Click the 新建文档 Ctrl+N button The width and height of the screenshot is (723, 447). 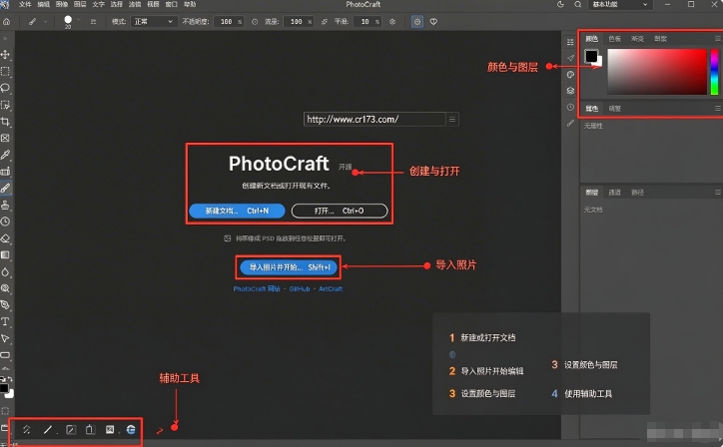point(237,211)
